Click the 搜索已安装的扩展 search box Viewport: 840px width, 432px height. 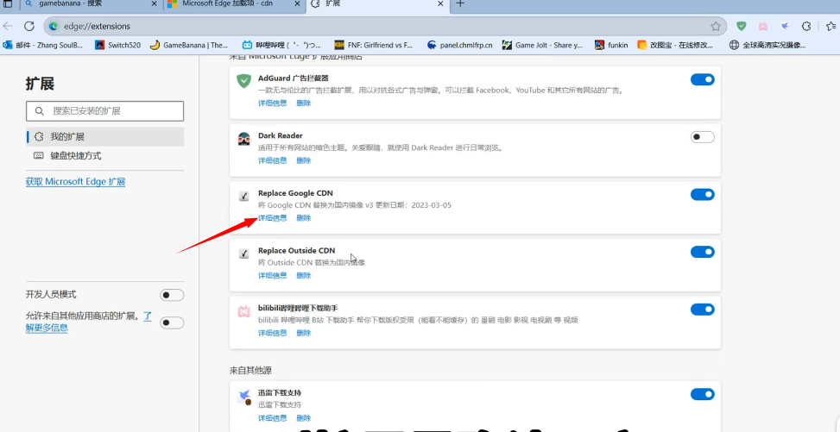click(x=104, y=111)
